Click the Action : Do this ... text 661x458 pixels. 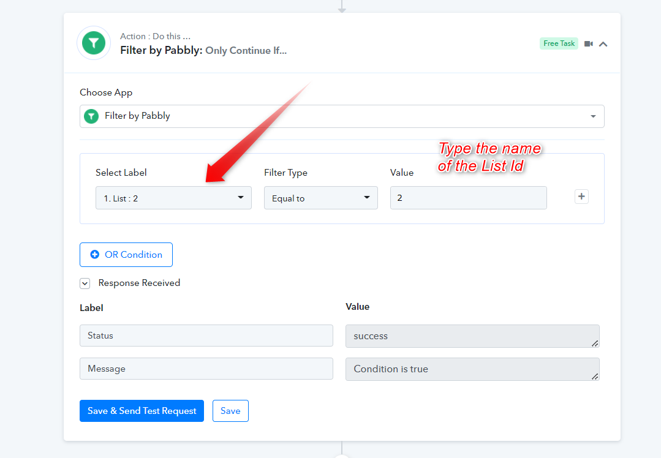point(155,36)
